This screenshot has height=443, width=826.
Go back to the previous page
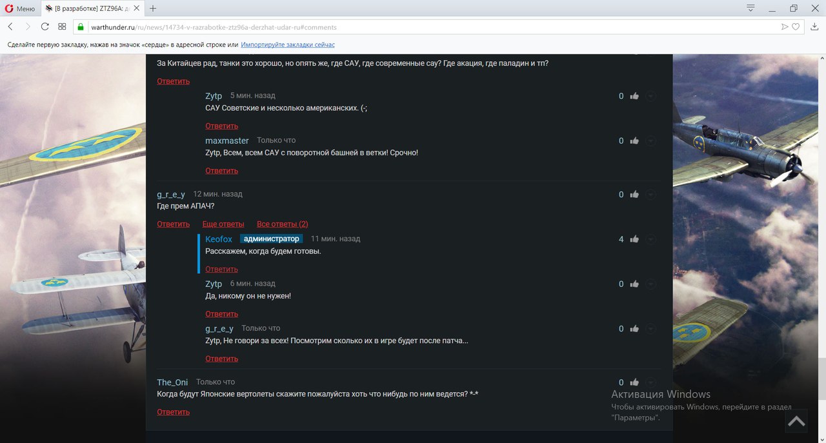coord(10,26)
